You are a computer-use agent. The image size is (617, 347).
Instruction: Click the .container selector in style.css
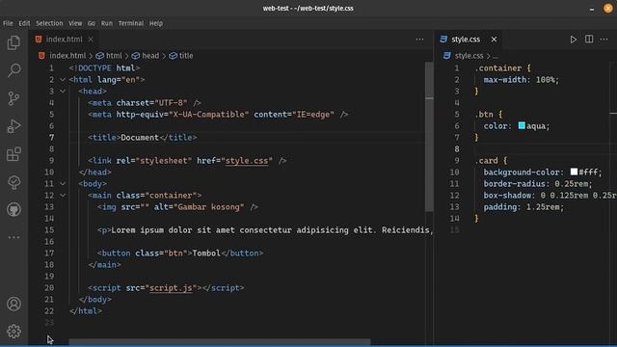coord(497,68)
